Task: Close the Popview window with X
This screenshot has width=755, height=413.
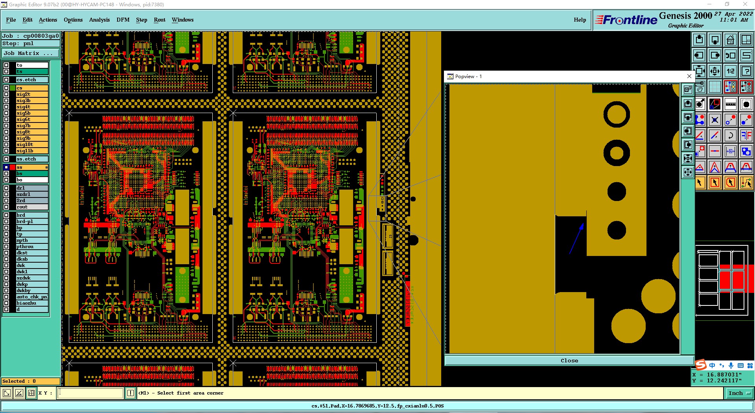Action: 689,76
